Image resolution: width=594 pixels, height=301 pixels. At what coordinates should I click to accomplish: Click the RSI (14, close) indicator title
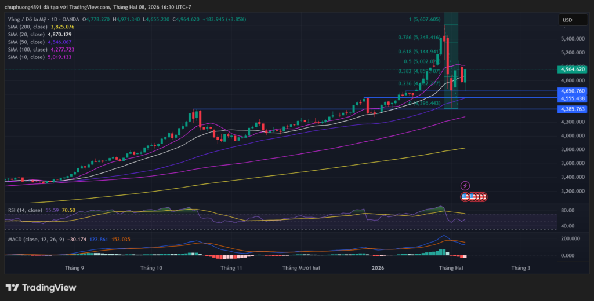[23, 210]
